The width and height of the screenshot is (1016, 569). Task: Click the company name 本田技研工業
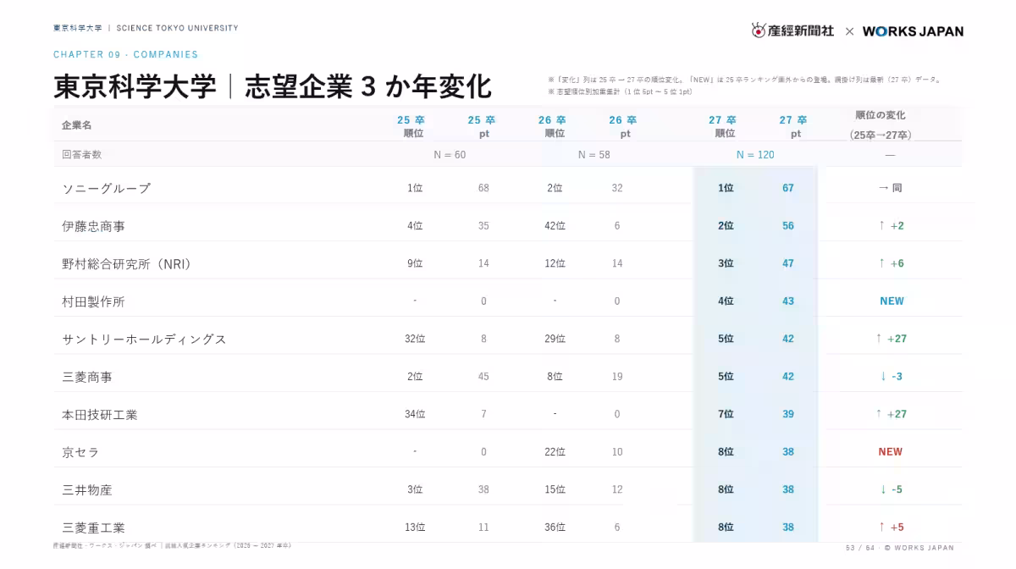(x=99, y=414)
